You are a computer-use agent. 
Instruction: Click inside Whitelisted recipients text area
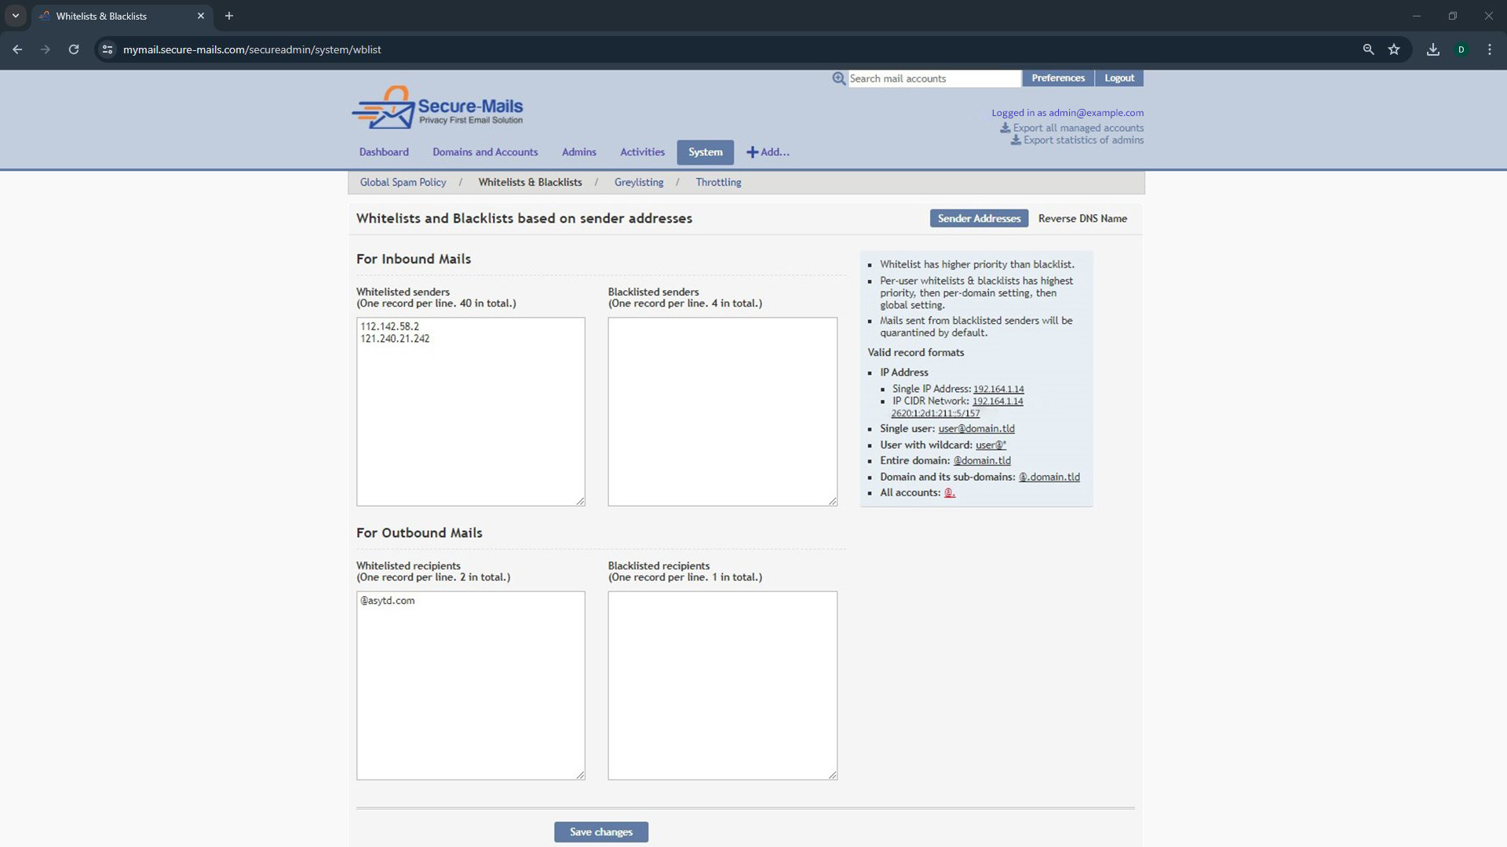471,685
